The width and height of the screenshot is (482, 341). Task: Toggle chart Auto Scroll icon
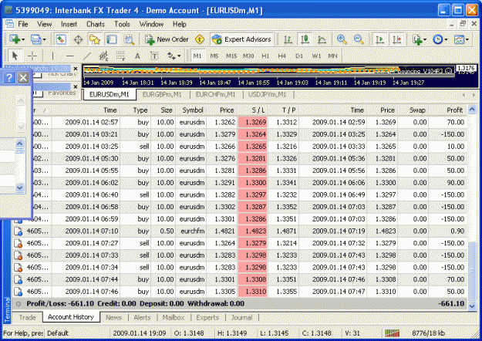pyautogui.click(x=379, y=39)
